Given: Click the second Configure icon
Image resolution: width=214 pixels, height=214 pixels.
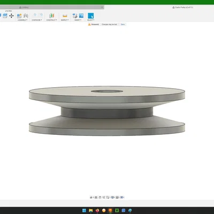Looking at the screenshot, I should pos(41,16).
